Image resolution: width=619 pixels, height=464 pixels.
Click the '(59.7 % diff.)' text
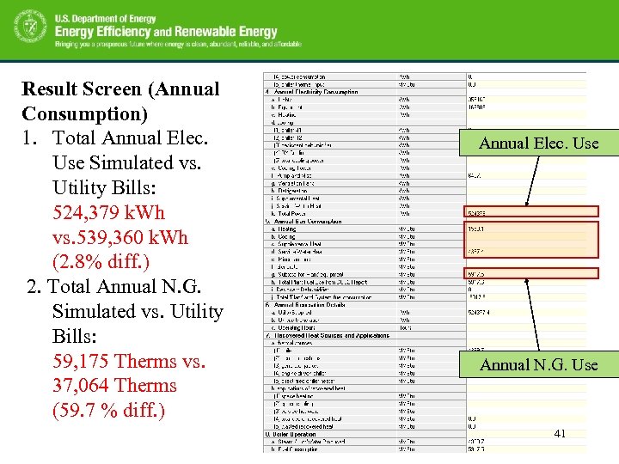coord(108,410)
